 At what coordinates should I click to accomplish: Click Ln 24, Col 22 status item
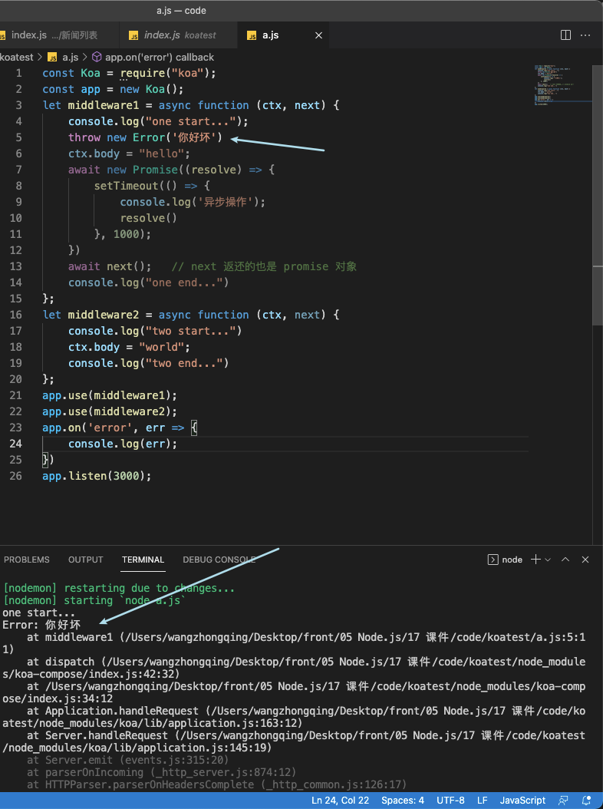click(x=341, y=801)
